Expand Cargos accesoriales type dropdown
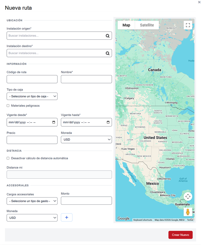The height and width of the screenshot is (245, 201). click(x=32, y=201)
